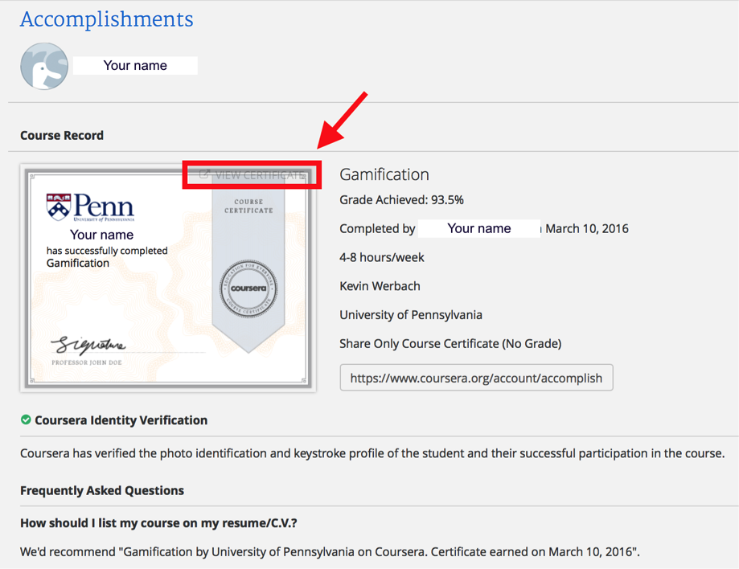Click instructor name Kevin Werbach
This screenshot has height=569, width=739.
(380, 286)
